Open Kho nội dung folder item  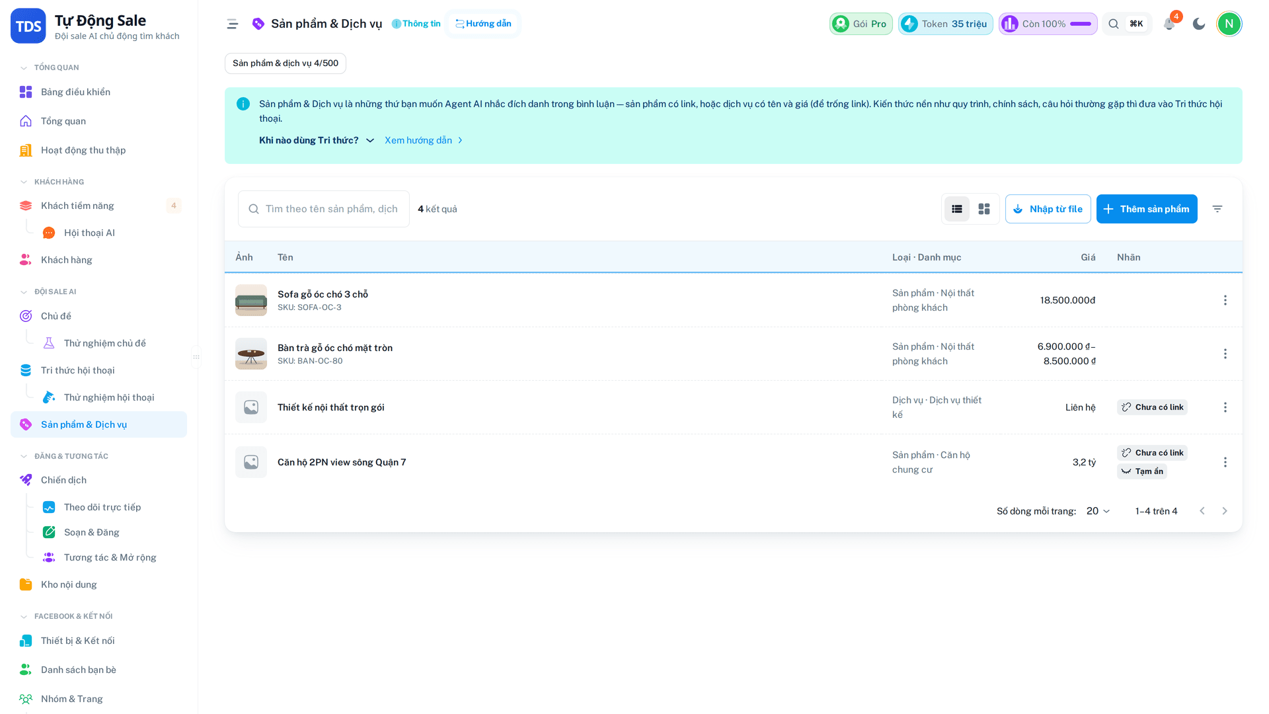click(x=98, y=584)
